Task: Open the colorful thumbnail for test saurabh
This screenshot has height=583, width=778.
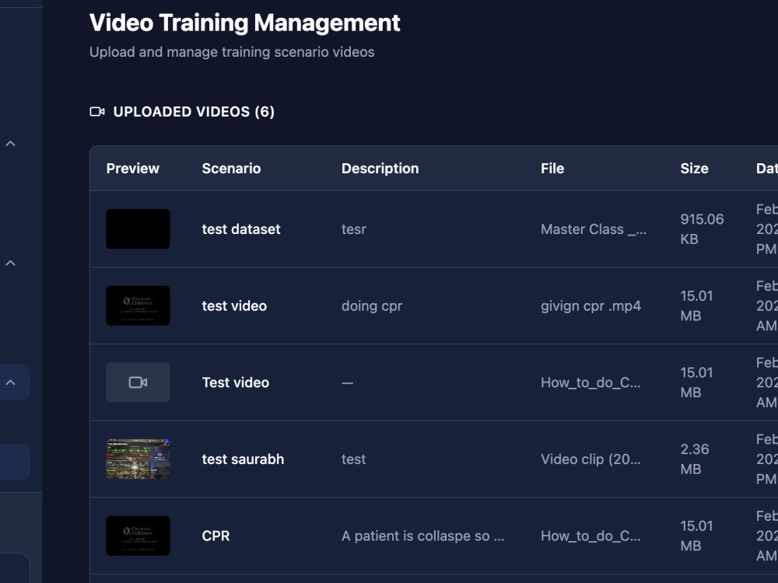Action: point(138,459)
